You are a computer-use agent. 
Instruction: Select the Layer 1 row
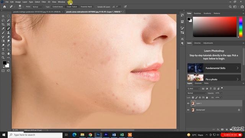[214, 103]
